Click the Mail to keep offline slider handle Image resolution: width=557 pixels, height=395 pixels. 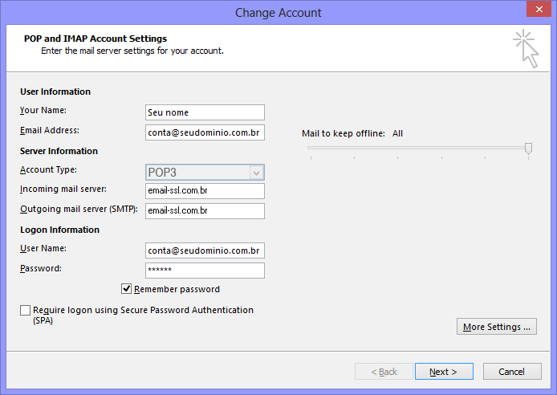528,149
